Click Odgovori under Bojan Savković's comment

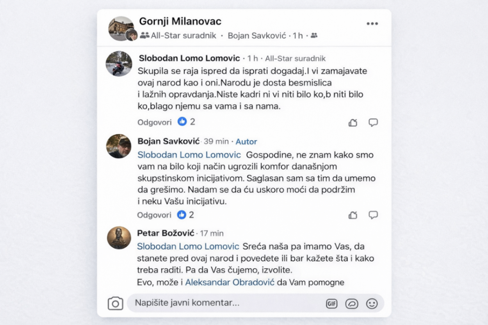pyautogui.click(x=154, y=215)
